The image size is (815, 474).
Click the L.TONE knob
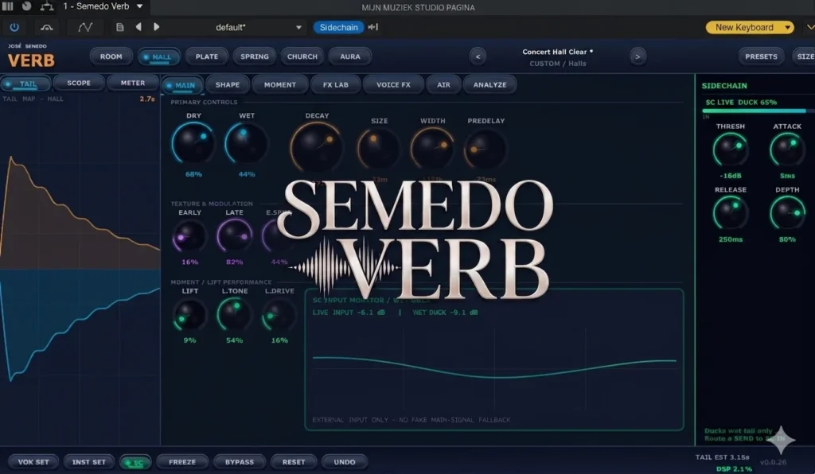click(x=235, y=315)
